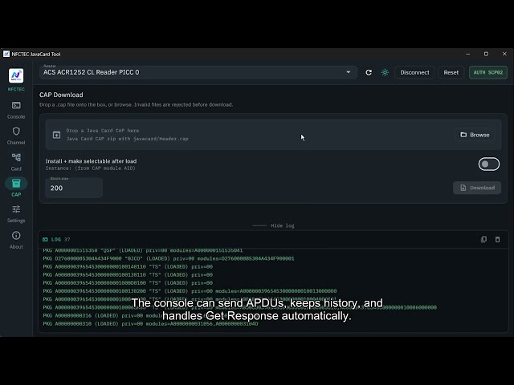Clear the log with trash icon
This screenshot has height=385, width=514.
tap(497, 239)
